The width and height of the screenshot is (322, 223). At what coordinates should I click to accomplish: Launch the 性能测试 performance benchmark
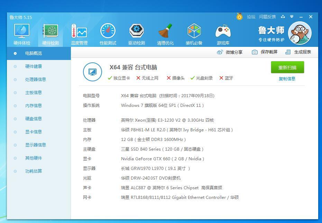pos(108,33)
